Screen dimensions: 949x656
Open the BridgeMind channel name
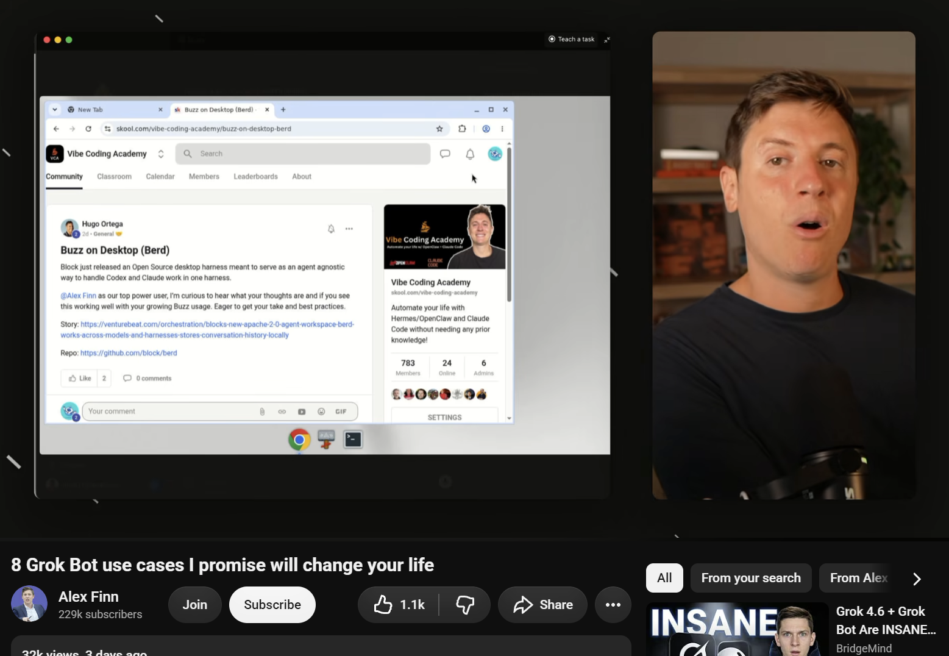[864, 648]
